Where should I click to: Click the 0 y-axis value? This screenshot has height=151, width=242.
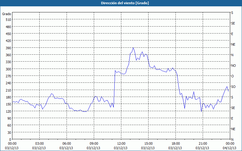10,140
